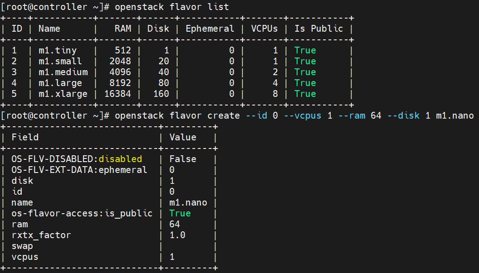Viewport: 479px width, 273px height.
Task: Click the 'False' value for disabled field
Action: (x=183, y=159)
